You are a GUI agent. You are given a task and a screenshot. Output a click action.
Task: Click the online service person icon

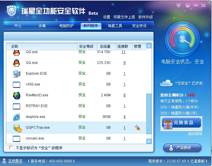coord(4,161)
